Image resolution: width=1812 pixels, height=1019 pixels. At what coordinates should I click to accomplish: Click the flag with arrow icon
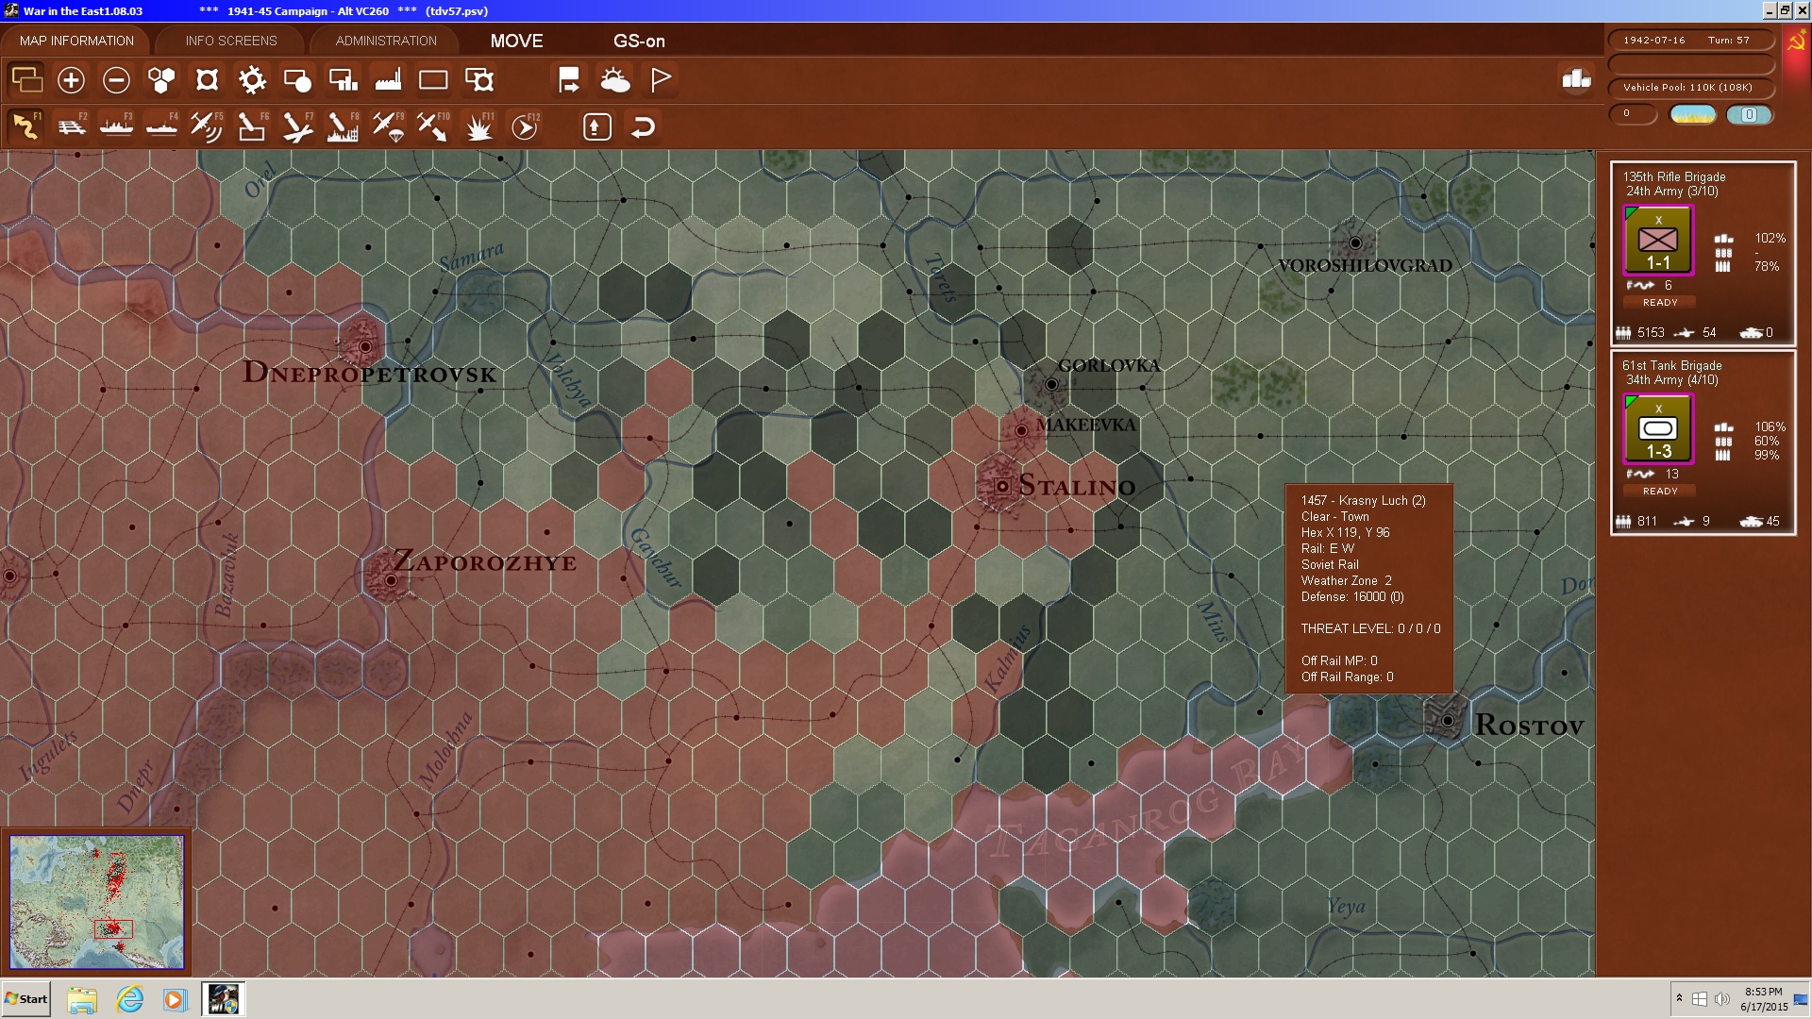click(x=569, y=80)
